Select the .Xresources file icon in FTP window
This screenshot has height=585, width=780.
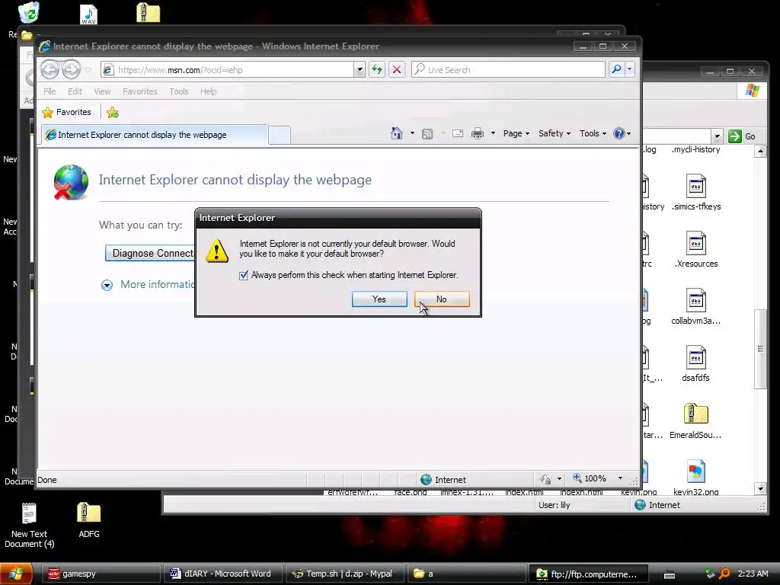pos(696,244)
